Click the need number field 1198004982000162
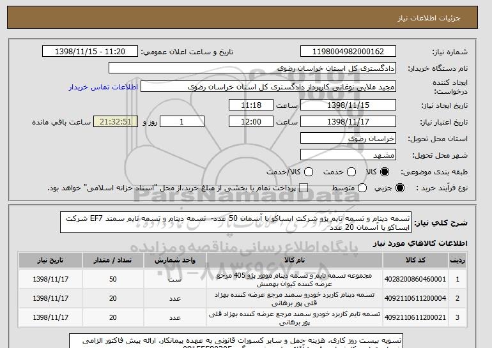The height and width of the screenshot is (348, 492). point(348,52)
